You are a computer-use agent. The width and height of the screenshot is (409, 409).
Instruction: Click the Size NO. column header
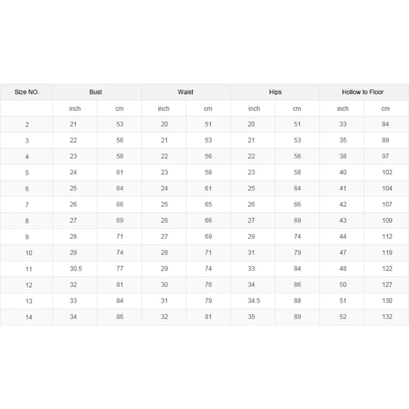click(x=27, y=92)
